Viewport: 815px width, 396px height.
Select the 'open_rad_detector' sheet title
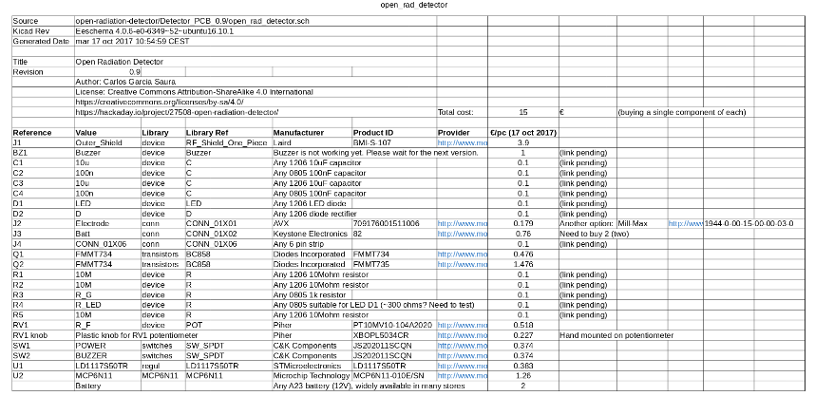point(414,5)
